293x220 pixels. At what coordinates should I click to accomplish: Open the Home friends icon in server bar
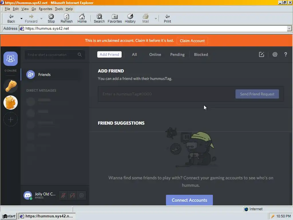11,59
